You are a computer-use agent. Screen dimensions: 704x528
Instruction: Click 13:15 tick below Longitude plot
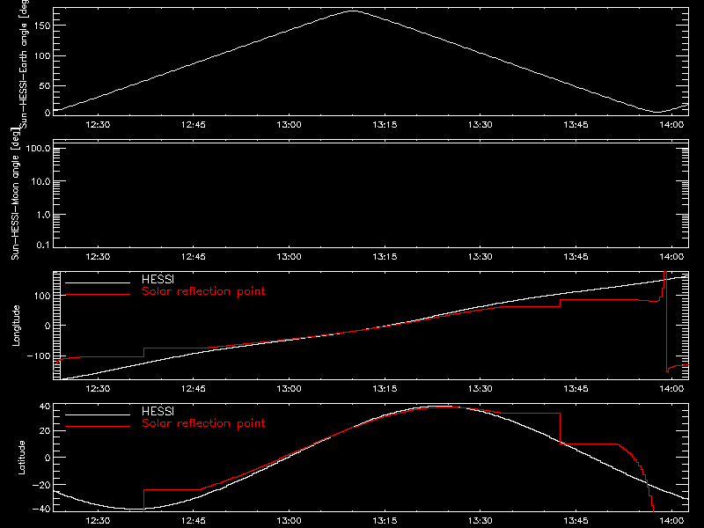385,389
